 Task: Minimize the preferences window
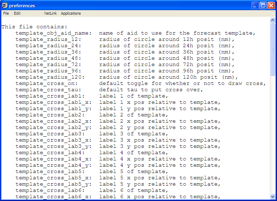[x=255, y=6]
